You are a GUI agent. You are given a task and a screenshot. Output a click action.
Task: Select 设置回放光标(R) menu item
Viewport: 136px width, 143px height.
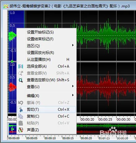[47, 53]
